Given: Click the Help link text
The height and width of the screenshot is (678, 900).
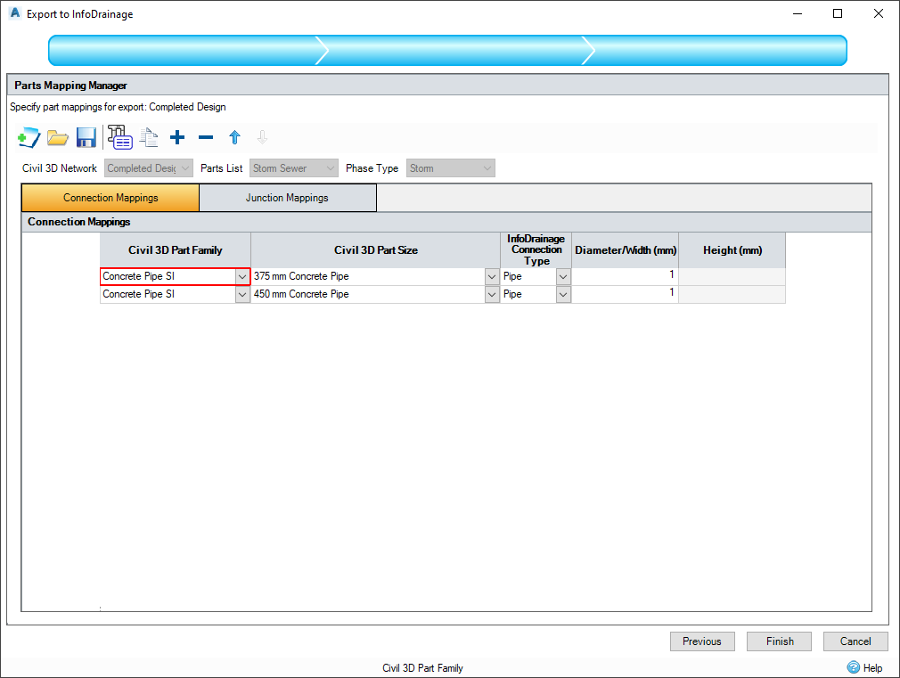Looking at the screenshot, I should 872,667.
